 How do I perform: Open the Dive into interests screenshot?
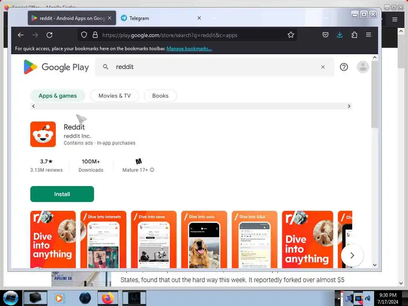click(x=103, y=239)
